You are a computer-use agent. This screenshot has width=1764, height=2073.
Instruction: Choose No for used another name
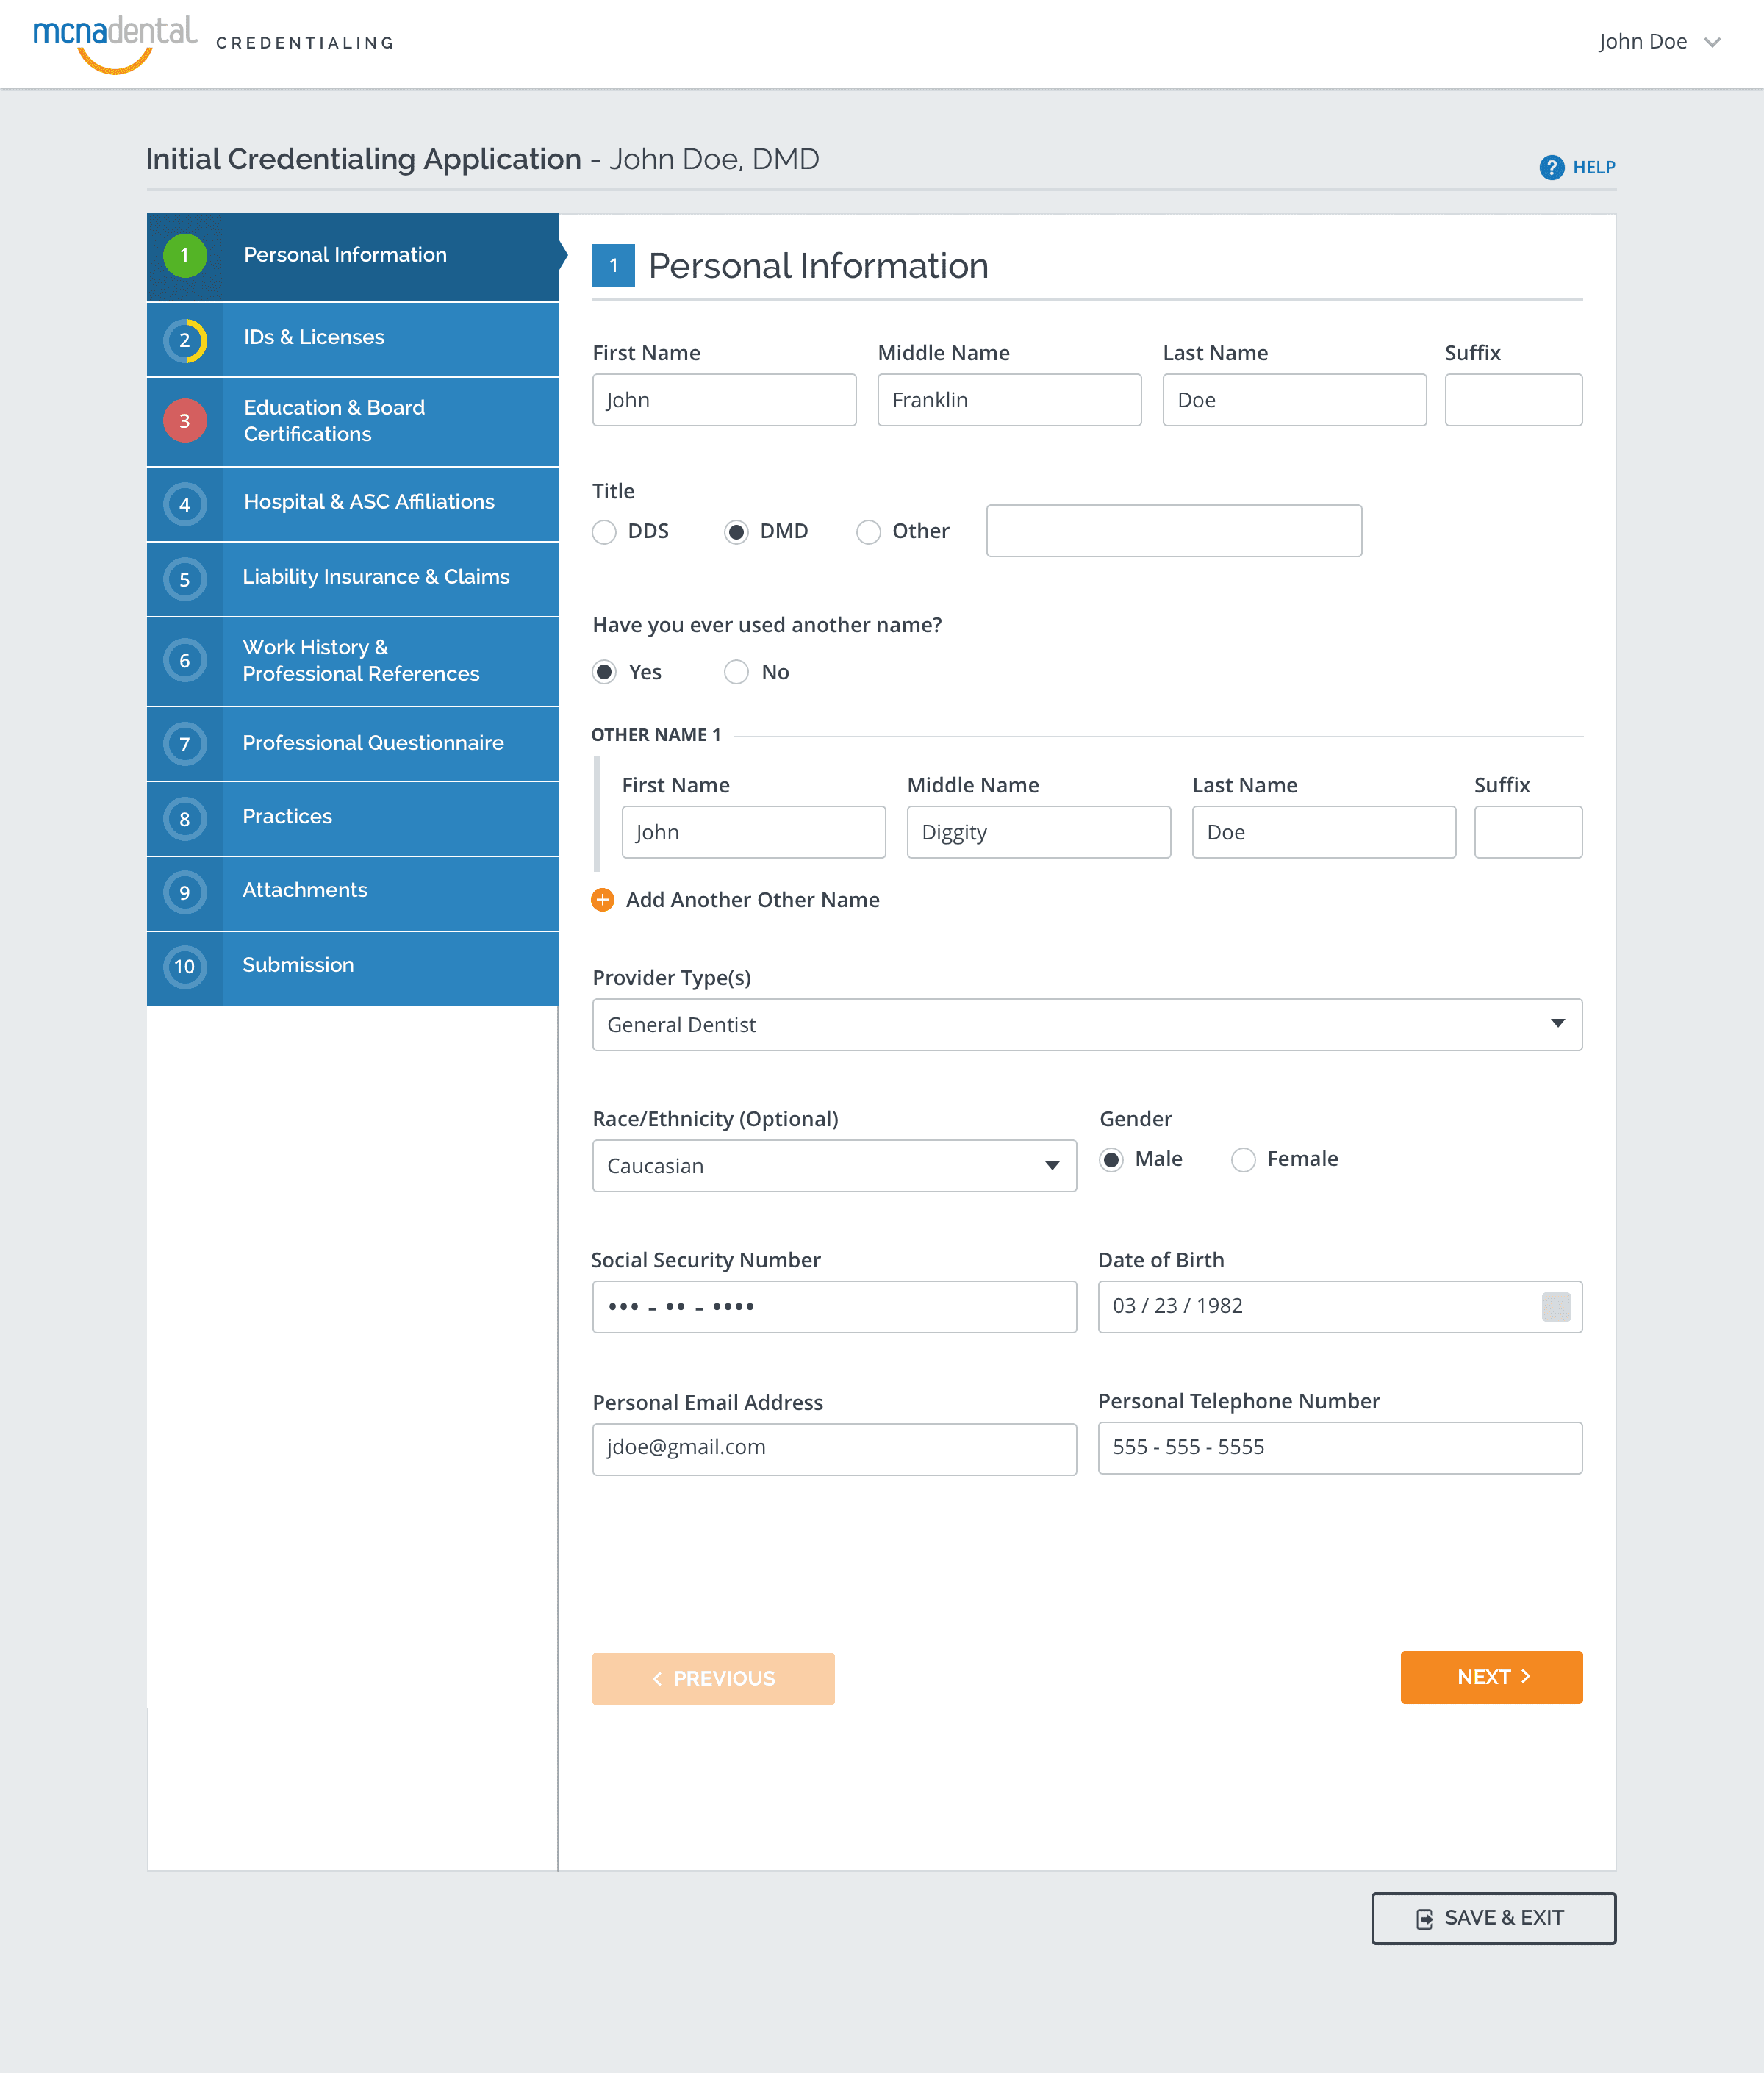click(x=736, y=672)
